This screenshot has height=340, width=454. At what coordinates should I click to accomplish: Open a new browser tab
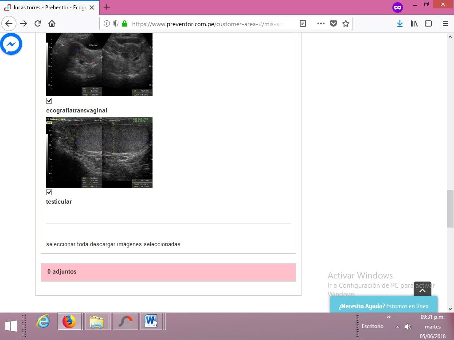(x=107, y=7)
